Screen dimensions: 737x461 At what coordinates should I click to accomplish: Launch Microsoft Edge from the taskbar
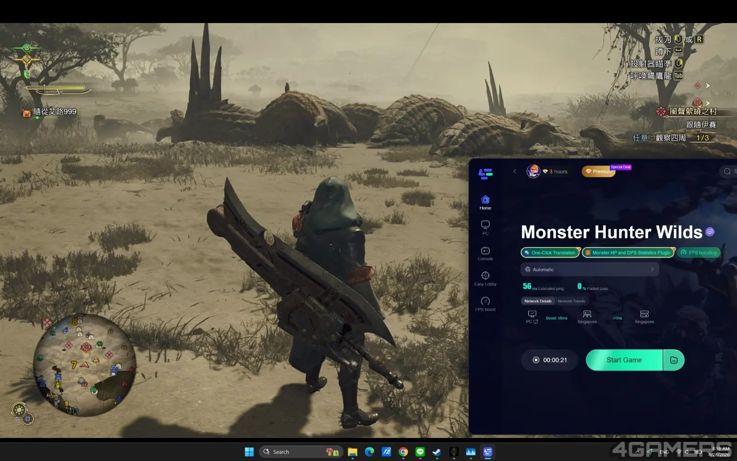click(x=369, y=452)
